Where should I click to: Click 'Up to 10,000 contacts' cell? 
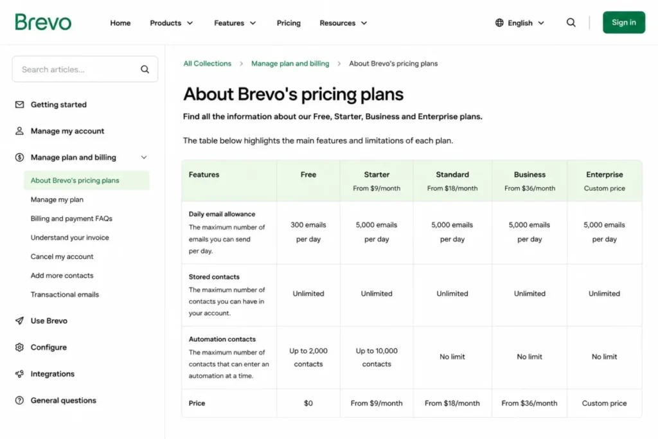pyautogui.click(x=377, y=357)
